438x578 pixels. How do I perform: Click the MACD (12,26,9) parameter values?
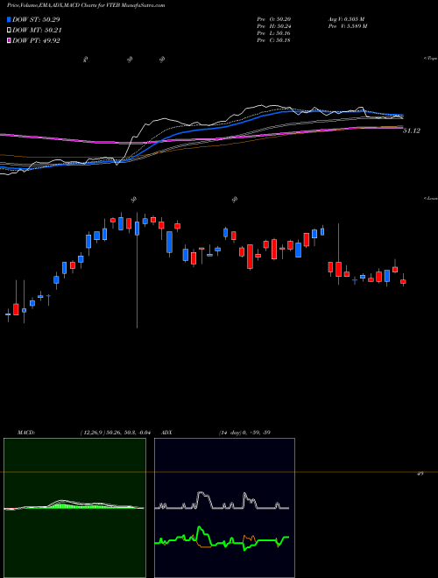[116, 433]
